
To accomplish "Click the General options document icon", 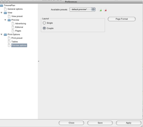I will (x=5, y=9).
